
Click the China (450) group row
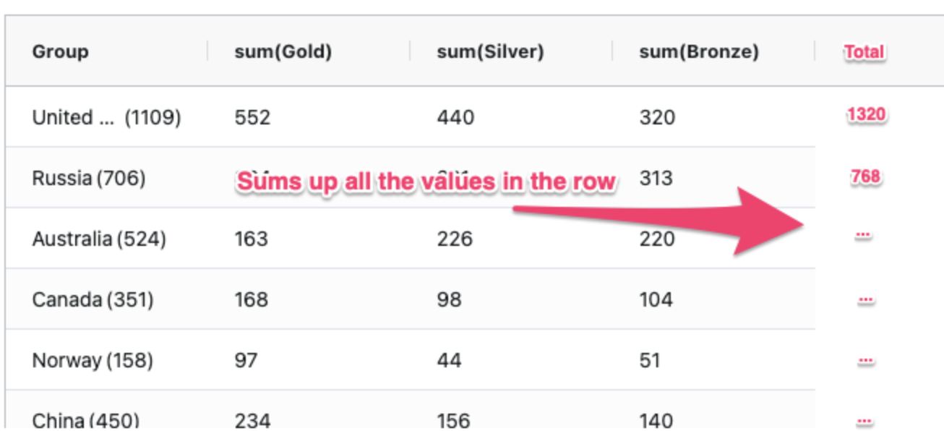point(85,419)
